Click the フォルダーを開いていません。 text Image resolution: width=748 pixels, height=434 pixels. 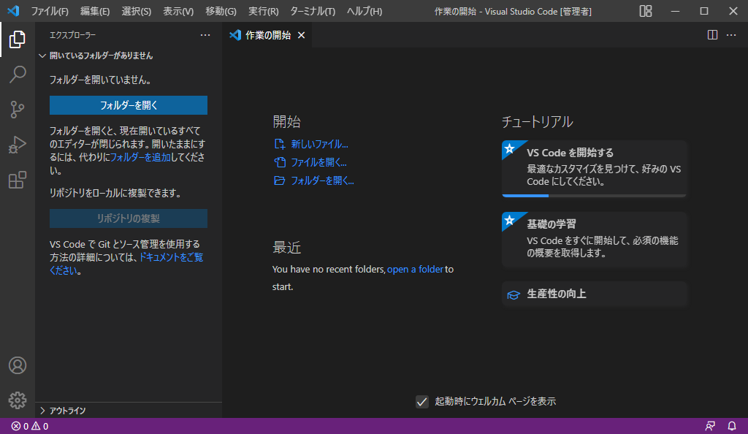click(x=102, y=80)
